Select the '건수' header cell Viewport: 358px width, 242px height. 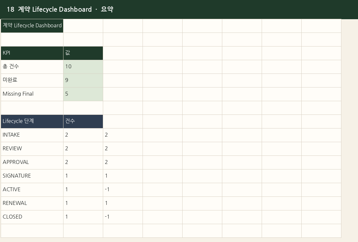(83, 122)
